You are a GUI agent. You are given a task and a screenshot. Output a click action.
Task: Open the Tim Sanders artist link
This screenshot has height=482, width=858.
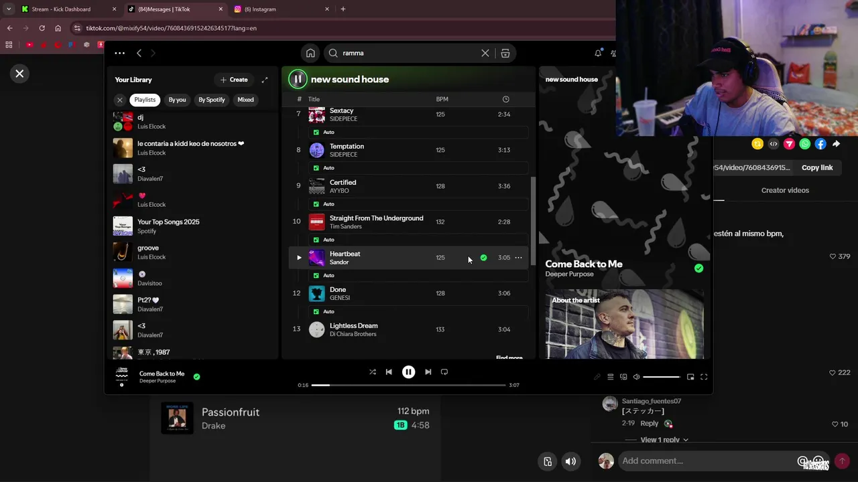point(345,226)
